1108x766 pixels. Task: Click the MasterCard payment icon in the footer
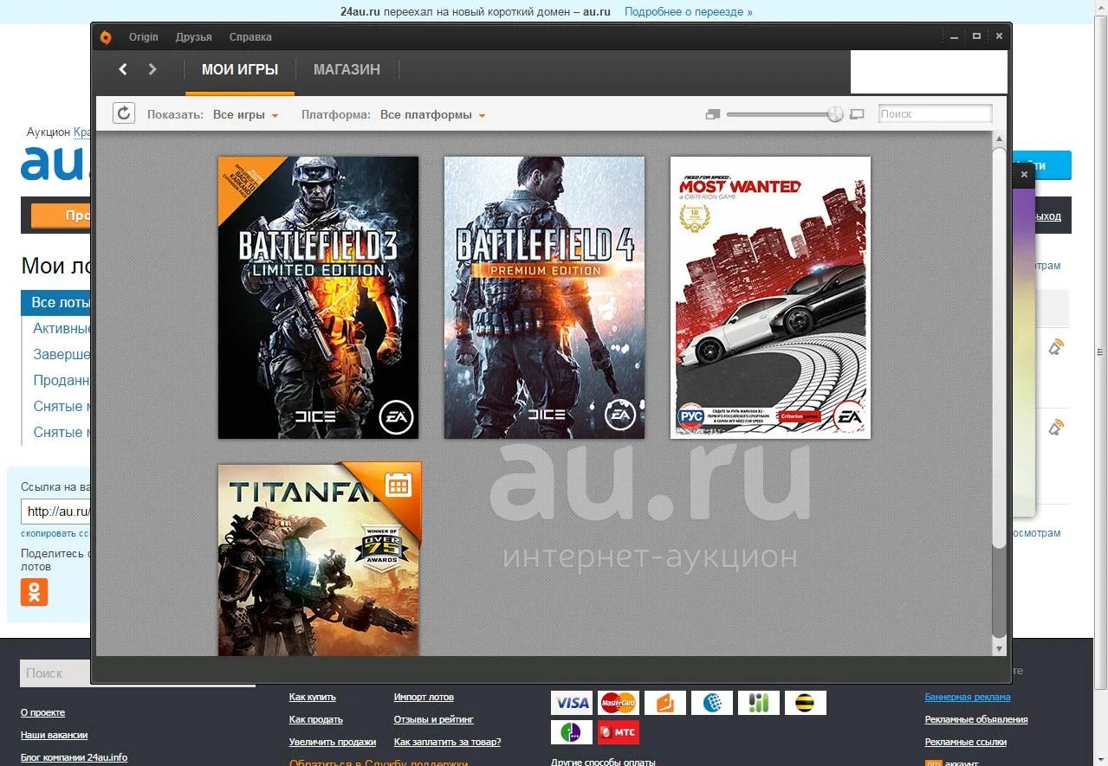click(x=619, y=703)
